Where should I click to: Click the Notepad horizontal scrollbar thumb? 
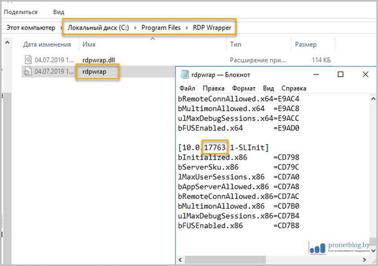coord(225,260)
